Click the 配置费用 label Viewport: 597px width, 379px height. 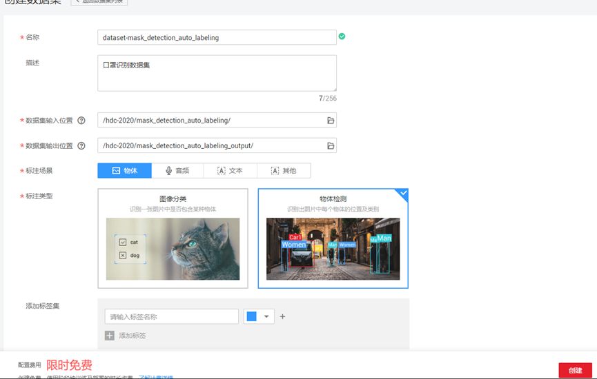[29, 365]
